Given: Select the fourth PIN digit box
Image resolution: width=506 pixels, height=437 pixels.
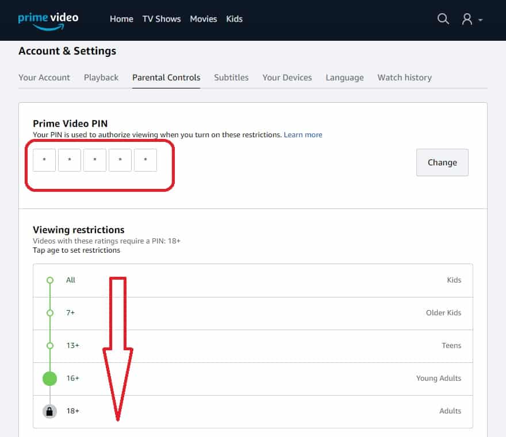Looking at the screenshot, I should pyautogui.click(x=120, y=160).
